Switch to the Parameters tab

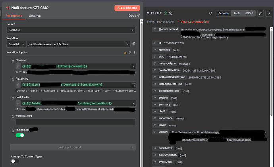[14, 16]
